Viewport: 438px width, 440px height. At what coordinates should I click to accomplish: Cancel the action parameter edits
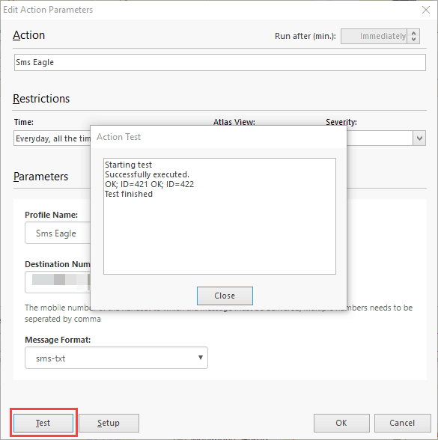pyautogui.click(x=402, y=423)
